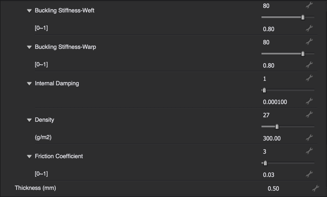Click wrench icon beside Density value 27
The image size is (327, 197).
[309, 115]
